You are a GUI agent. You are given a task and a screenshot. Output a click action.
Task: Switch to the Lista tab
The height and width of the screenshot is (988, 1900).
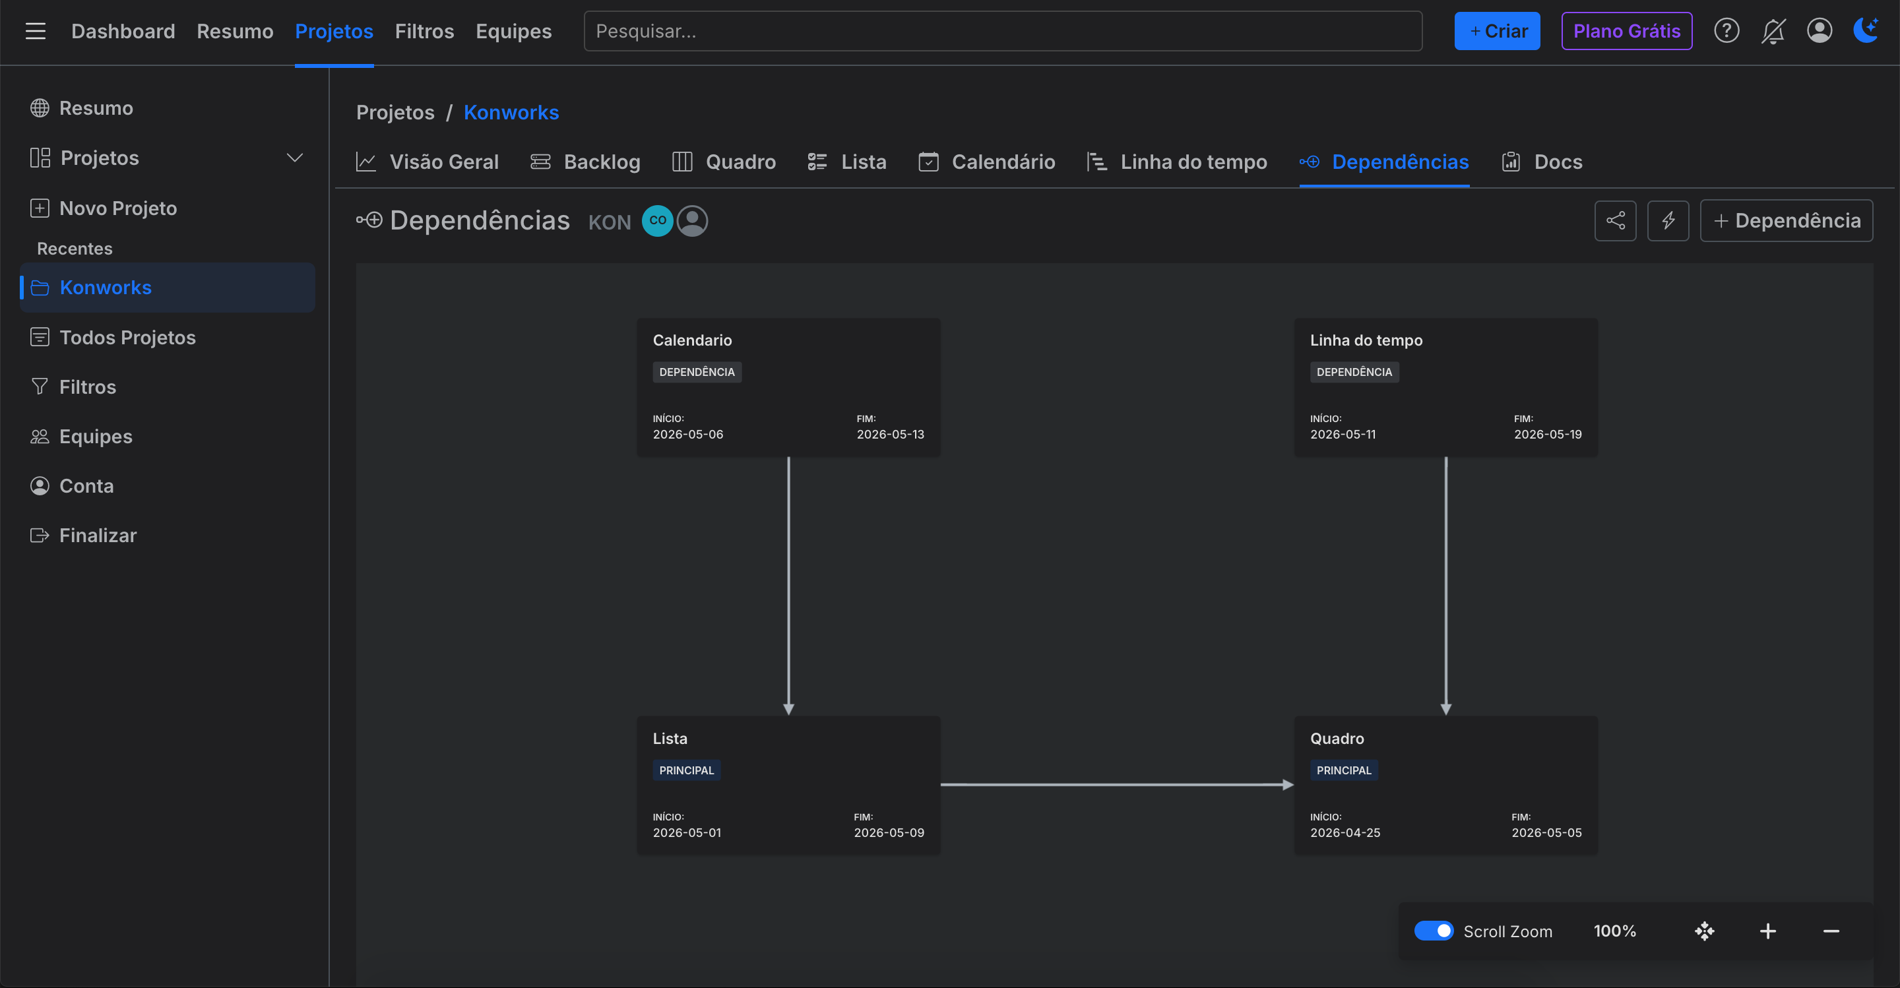point(846,162)
